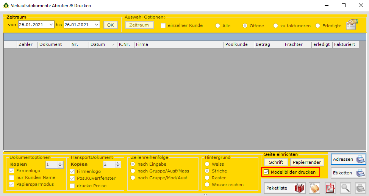Open Papierränder margin settings
Screen dimensions: 369x196
pyautogui.click(x=307, y=162)
